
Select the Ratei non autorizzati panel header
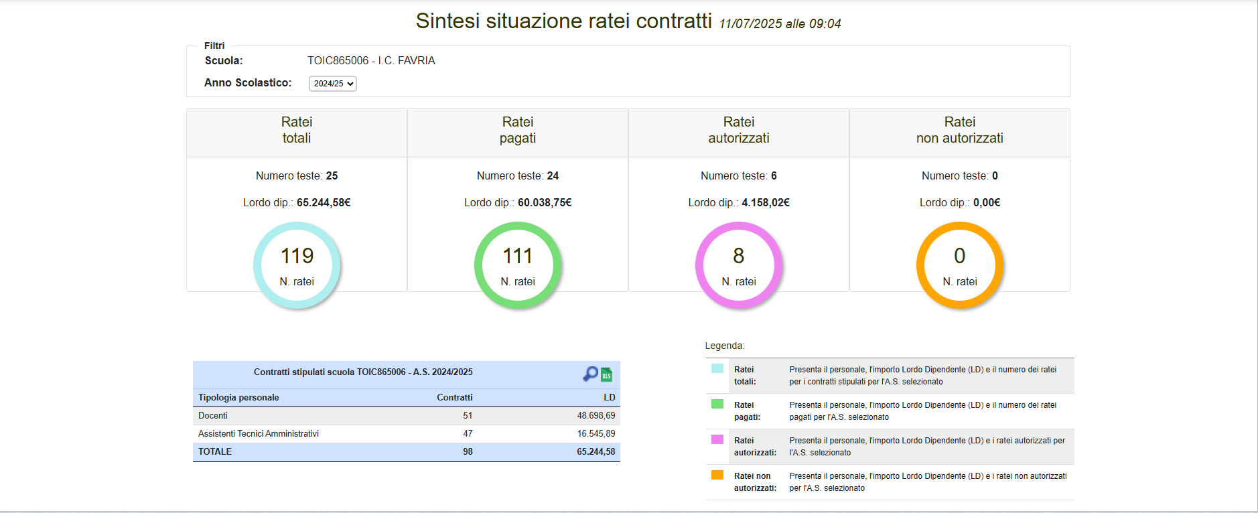959,131
